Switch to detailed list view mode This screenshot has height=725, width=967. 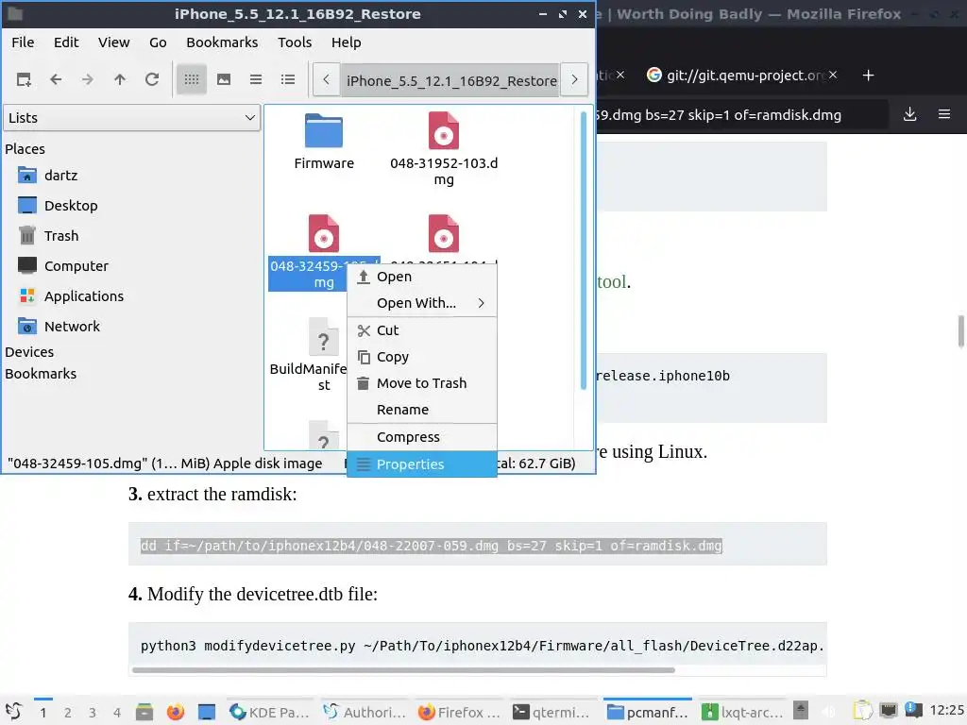(x=288, y=79)
